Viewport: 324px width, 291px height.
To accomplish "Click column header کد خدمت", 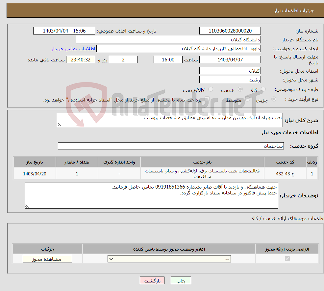I will tap(285, 162).
